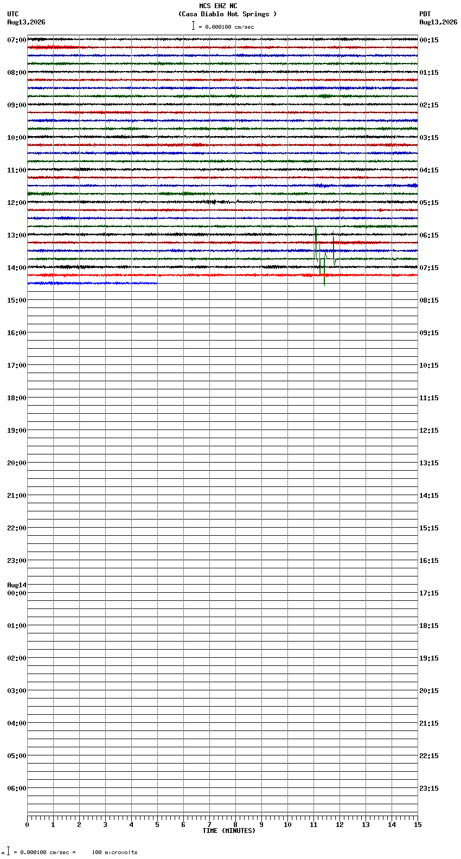Click the '10:00' UTC time label
This screenshot has width=461, height=859.
(x=17, y=138)
